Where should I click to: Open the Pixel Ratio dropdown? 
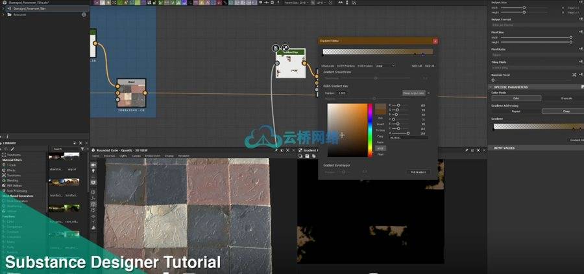pos(537,55)
